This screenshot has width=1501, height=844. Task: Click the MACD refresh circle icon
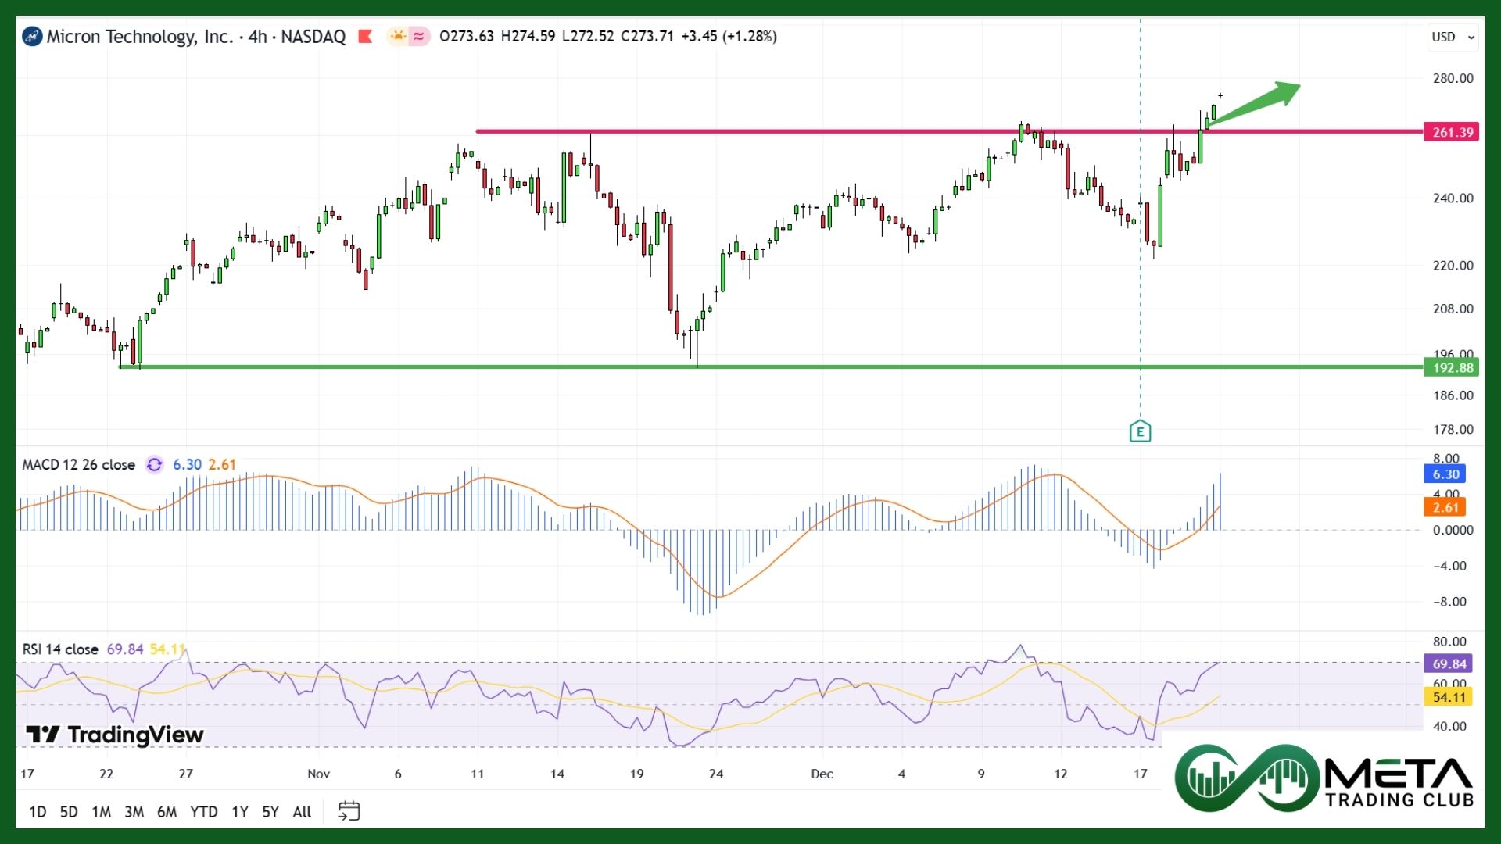[x=154, y=465]
